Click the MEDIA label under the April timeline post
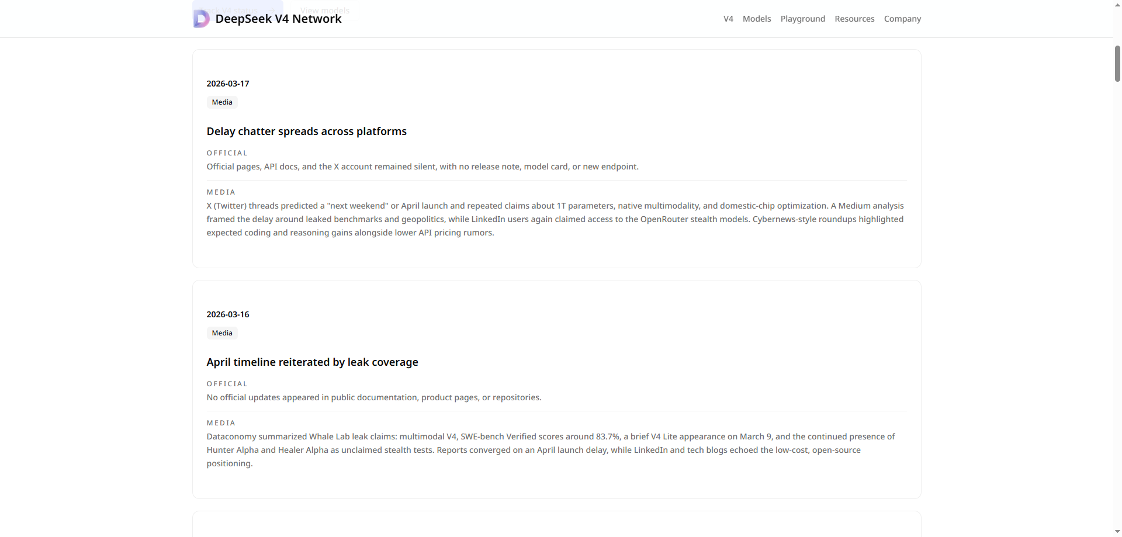1122x537 pixels. coord(220,422)
